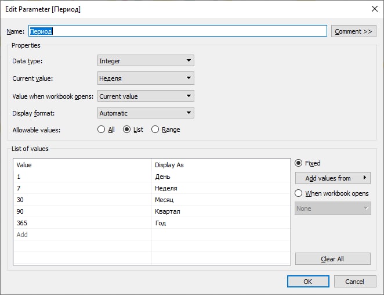Close the Edit Parameter dialog
The height and width of the screenshot is (295, 384).
(x=375, y=9)
